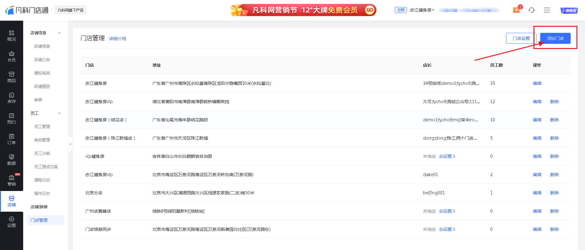Open the coupon notification icon in header

pos(517,10)
